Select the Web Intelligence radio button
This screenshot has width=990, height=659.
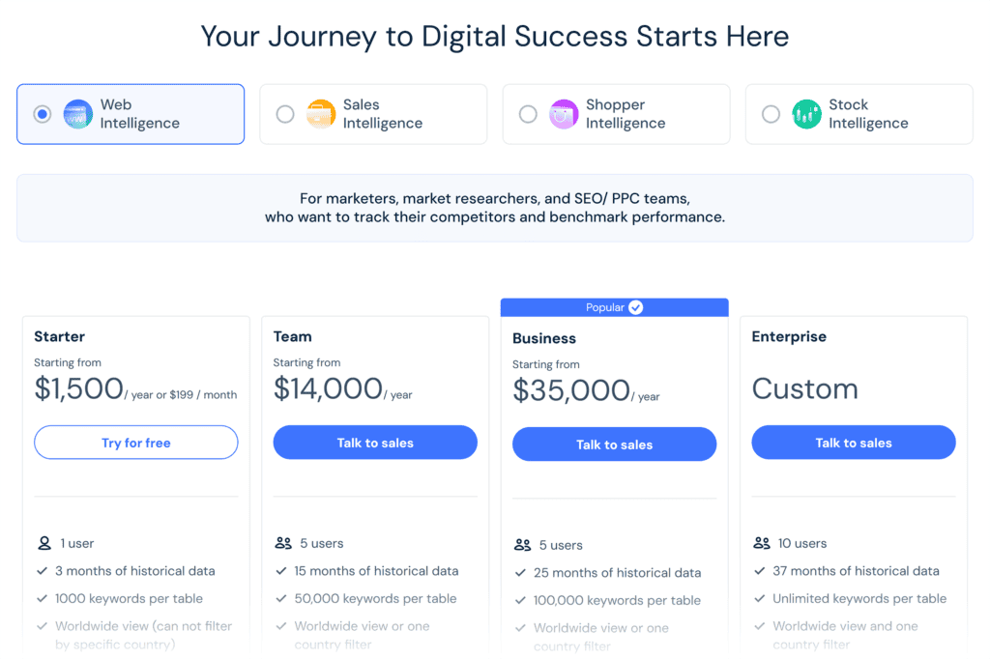[x=43, y=114]
